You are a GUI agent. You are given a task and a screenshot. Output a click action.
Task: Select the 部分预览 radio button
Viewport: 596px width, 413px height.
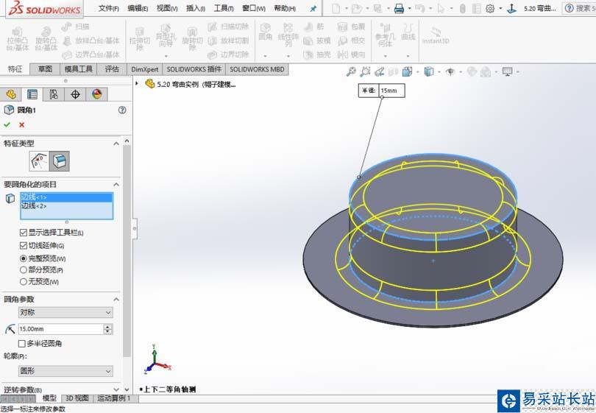click(x=24, y=270)
